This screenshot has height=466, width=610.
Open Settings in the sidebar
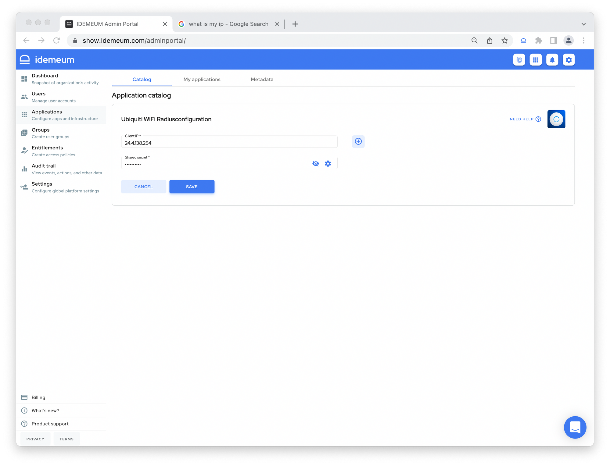(x=61, y=187)
